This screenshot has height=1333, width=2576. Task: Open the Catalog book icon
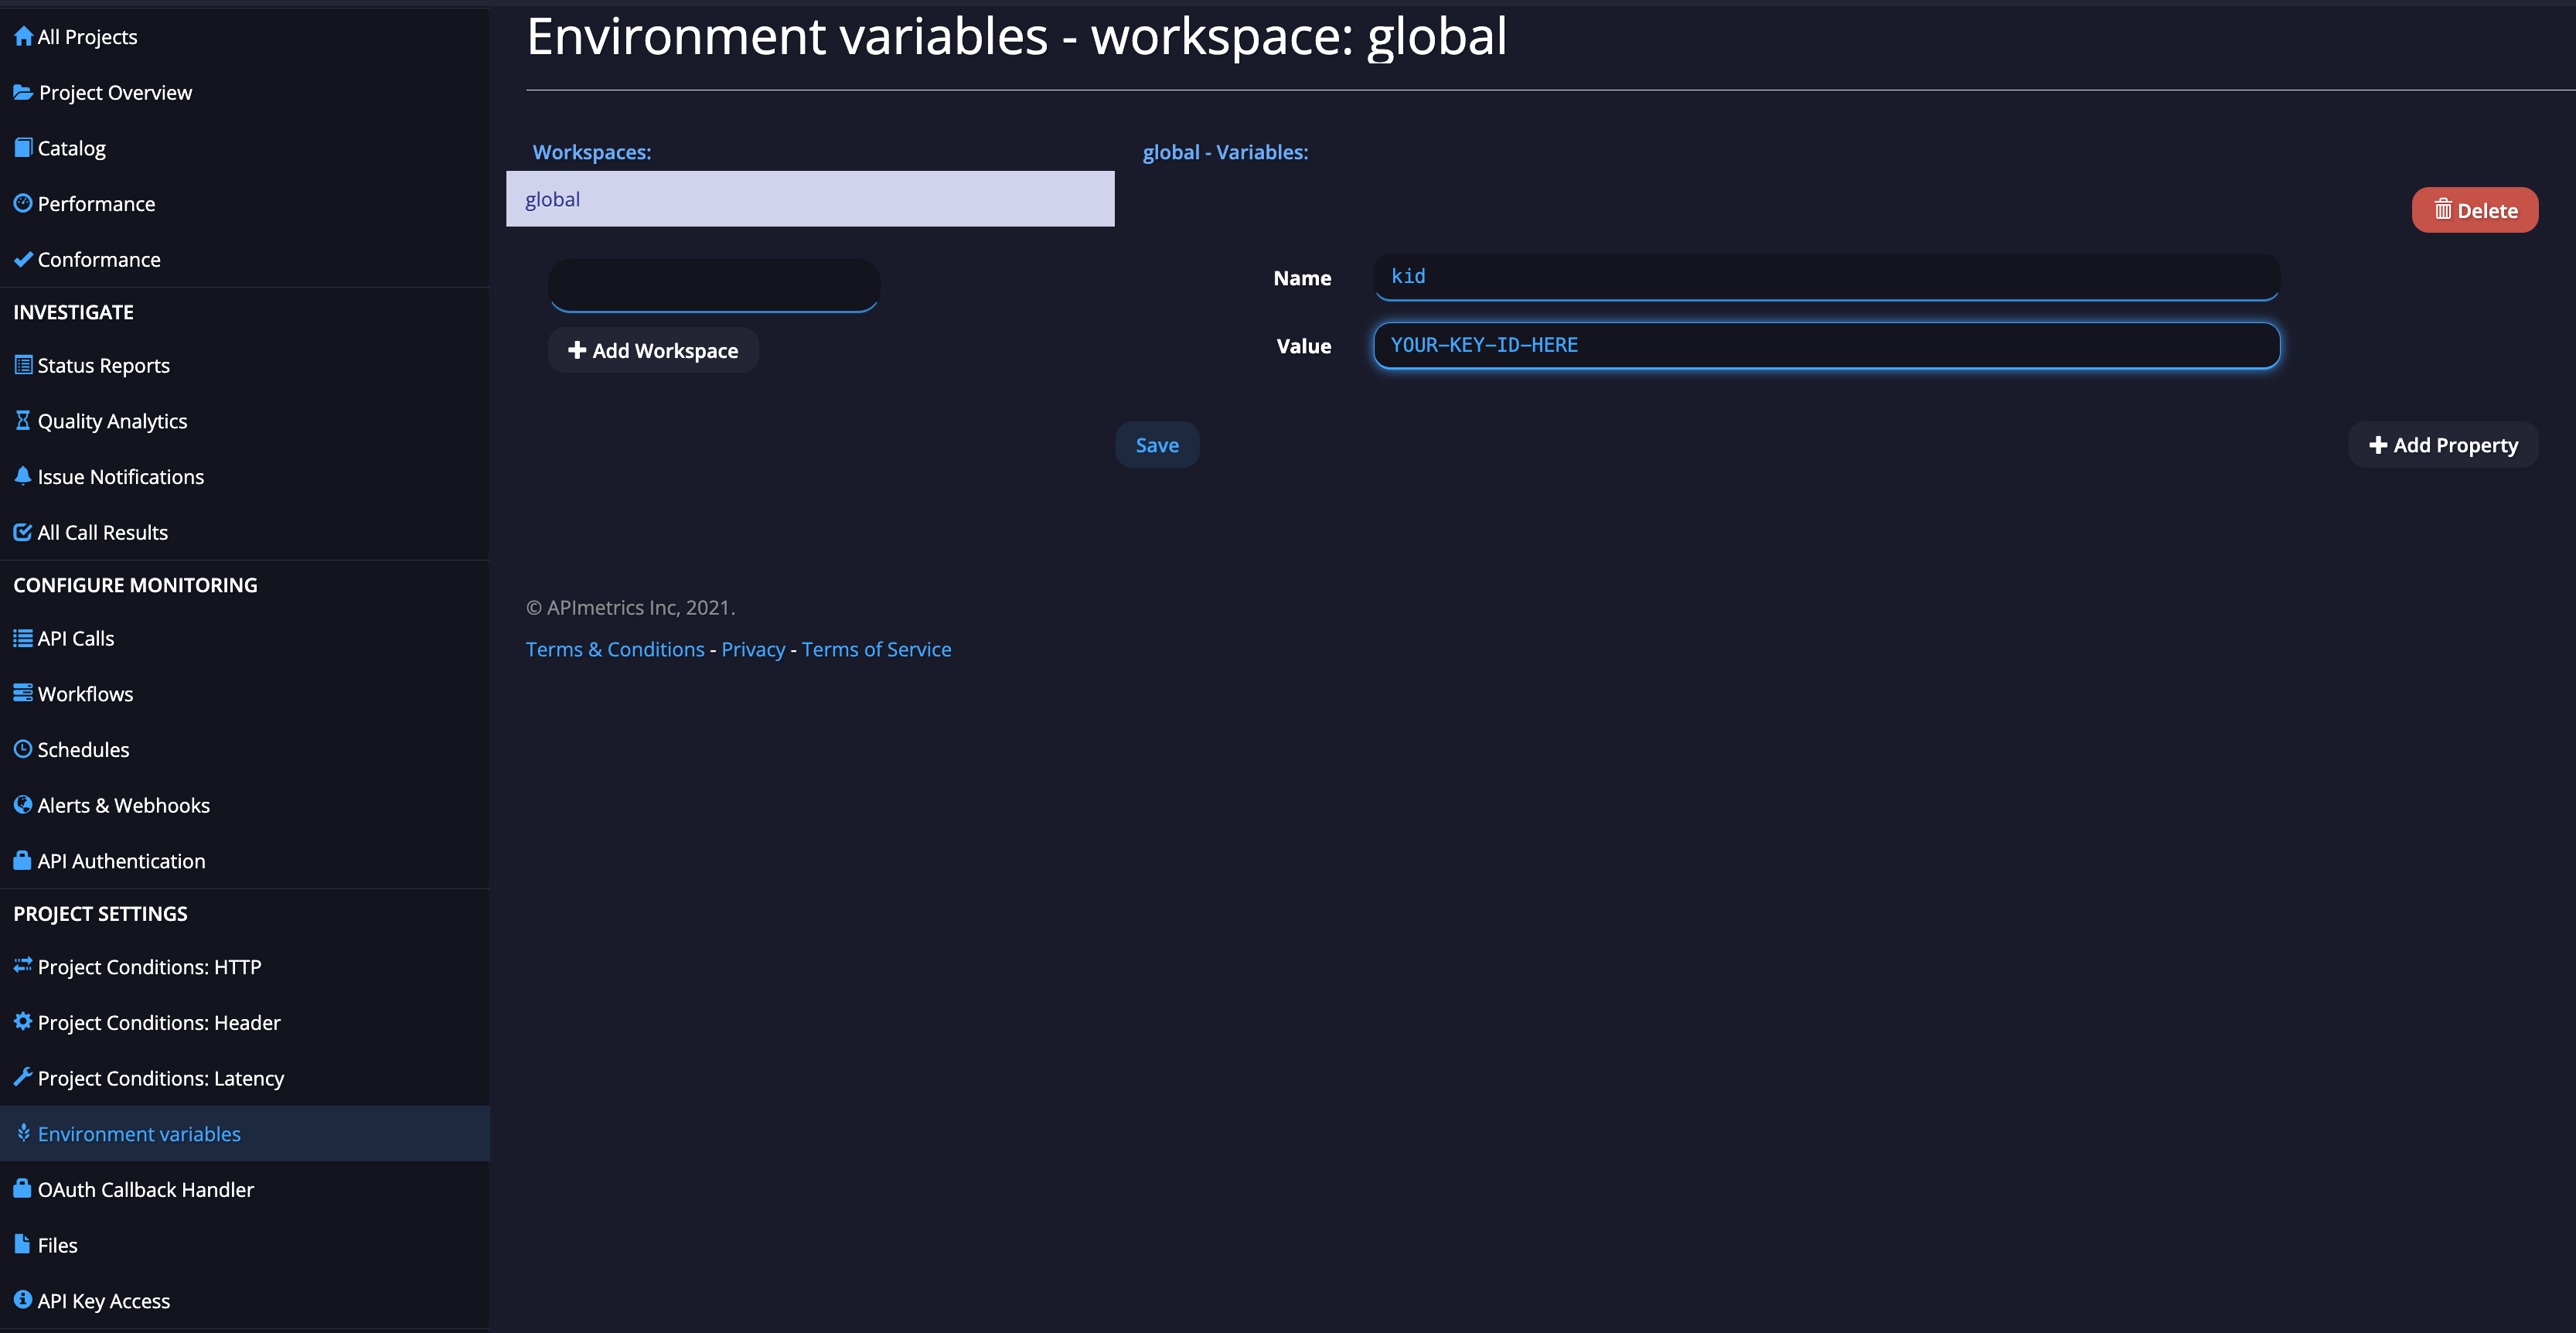point(22,147)
